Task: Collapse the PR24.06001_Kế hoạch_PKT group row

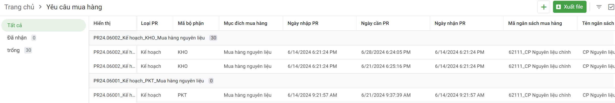Action: pos(148,81)
